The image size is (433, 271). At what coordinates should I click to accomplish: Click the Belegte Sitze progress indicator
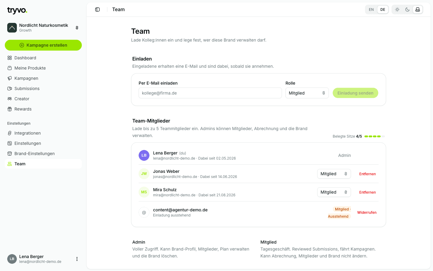point(375,136)
